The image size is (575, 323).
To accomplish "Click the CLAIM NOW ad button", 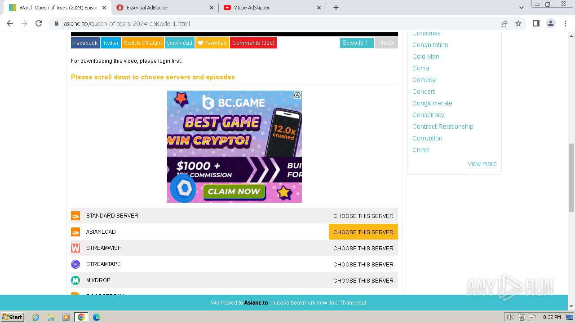I will pos(234,192).
